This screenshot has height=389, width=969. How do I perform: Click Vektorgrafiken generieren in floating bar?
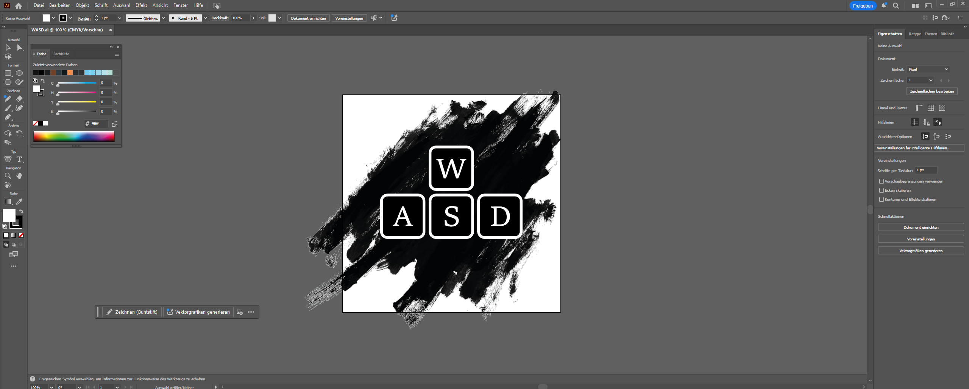click(198, 312)
